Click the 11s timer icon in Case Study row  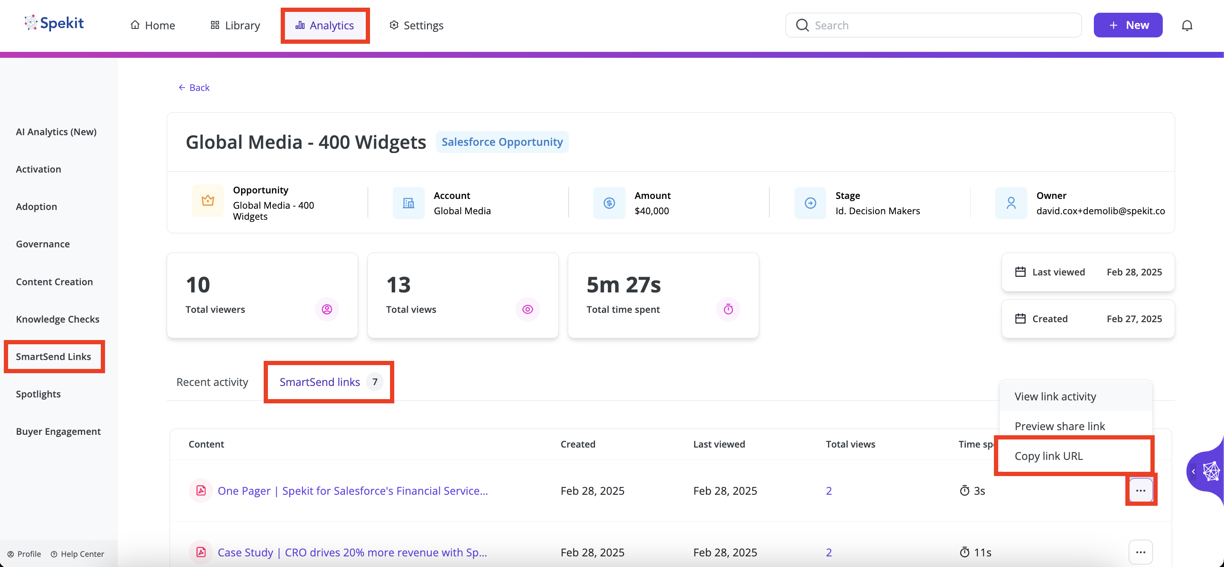pyautogui.click(x=964, y=552)
